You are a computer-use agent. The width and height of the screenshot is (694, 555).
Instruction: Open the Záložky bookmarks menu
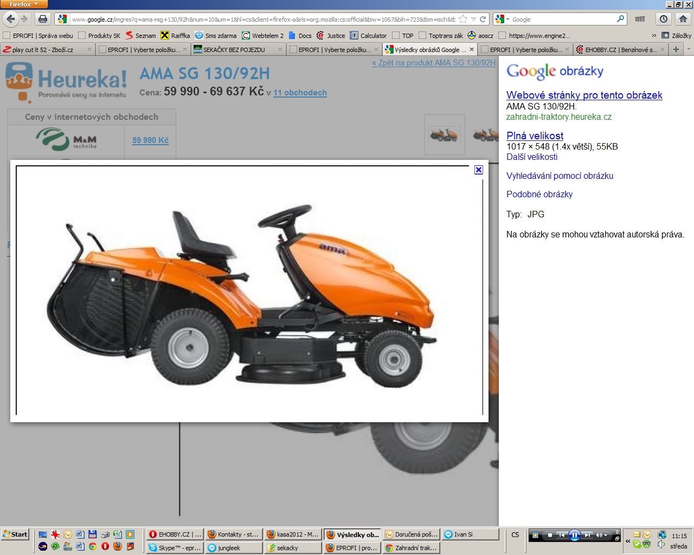pyautogui.click(x=676, y=35)
